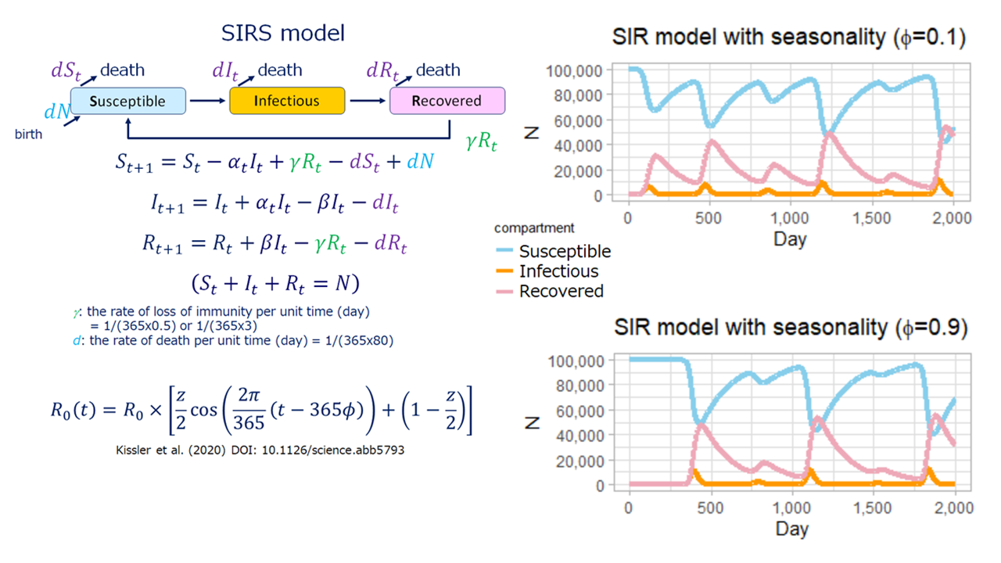Click the R(t+1) equation line
Screen dimensions: 1001x563
274,246
